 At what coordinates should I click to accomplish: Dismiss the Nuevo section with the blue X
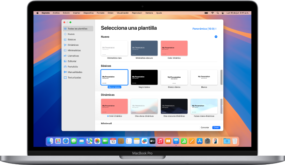click(x=216, y=37)
